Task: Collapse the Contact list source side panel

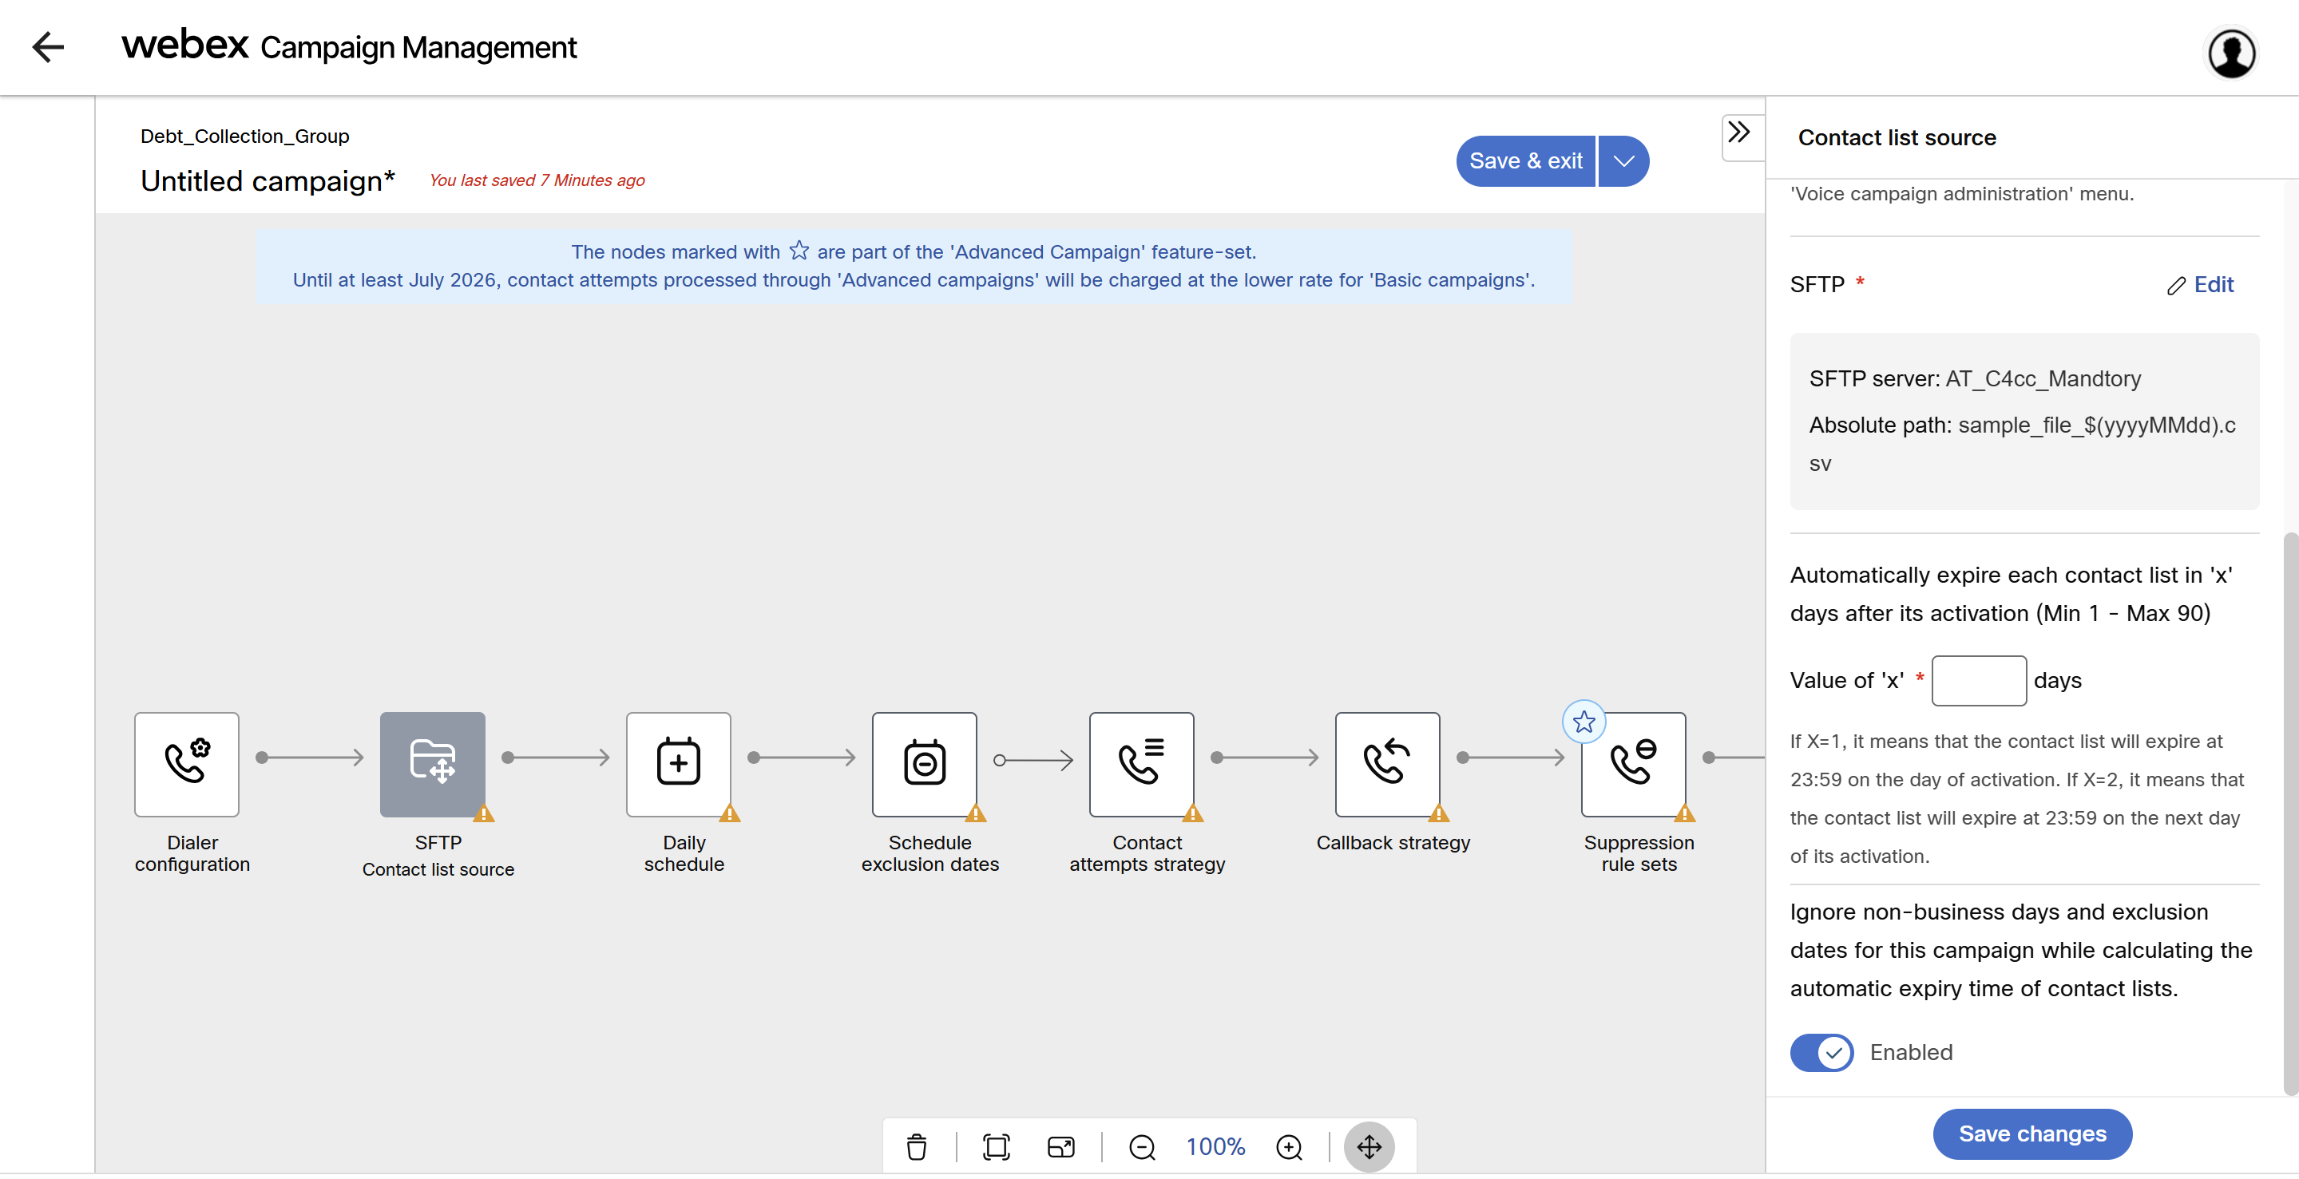Action: pos(1738,133)
